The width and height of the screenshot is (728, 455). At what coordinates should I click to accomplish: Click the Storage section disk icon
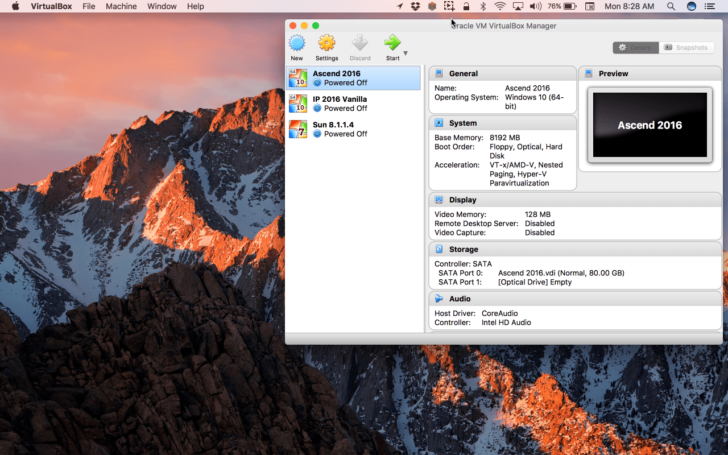point(439,249)
